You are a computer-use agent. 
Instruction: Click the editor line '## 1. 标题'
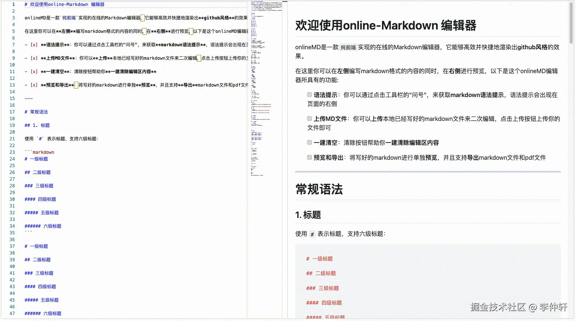click(x=37, y=125)
